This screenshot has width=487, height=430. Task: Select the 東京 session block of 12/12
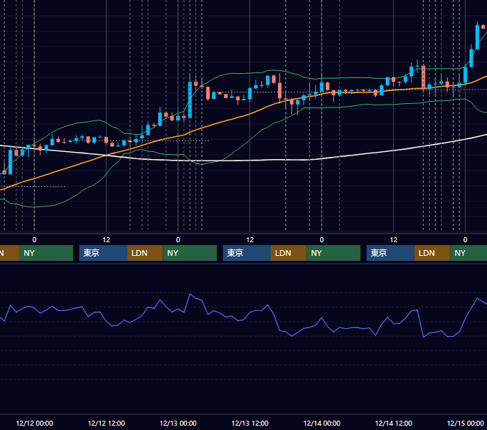pos(103,253)
